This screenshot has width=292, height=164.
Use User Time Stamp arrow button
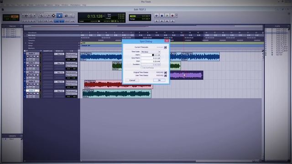pyautogui.click(x=165, y=76)
